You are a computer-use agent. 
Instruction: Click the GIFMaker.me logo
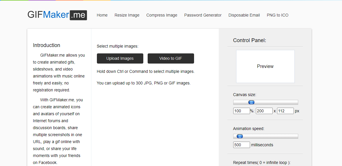point(57,15)
